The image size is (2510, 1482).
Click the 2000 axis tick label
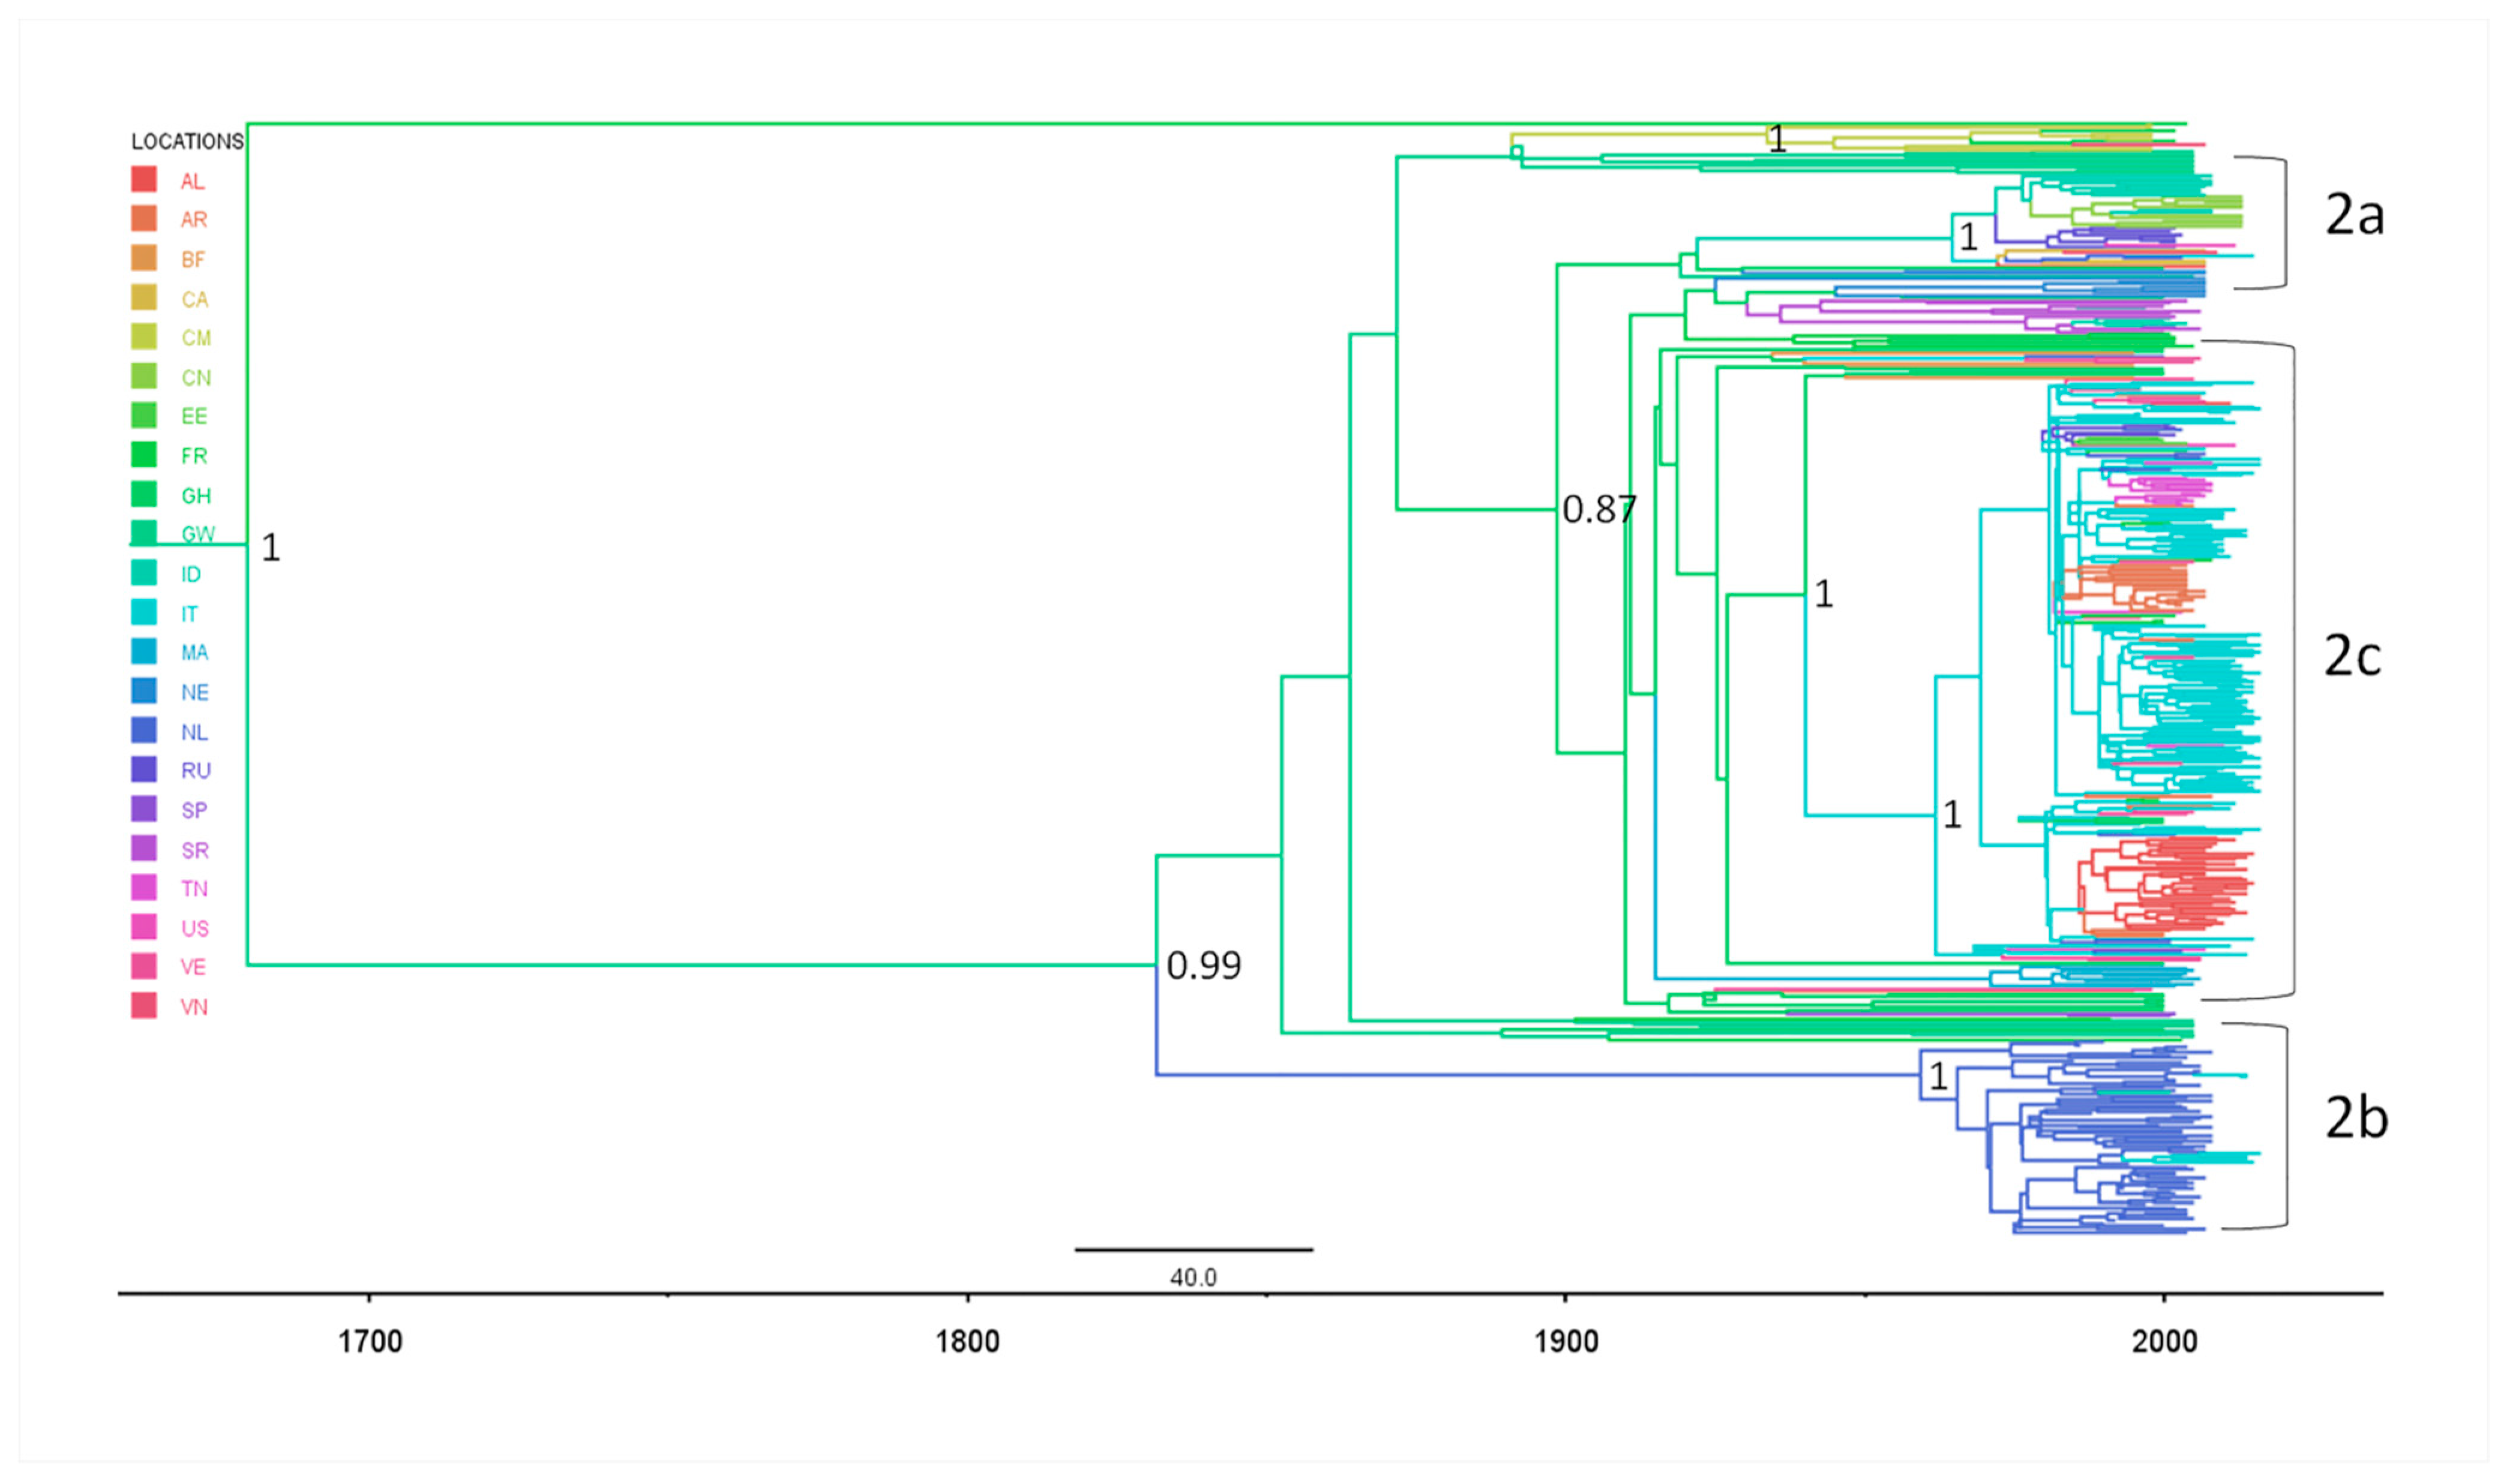point(2164,1341)
